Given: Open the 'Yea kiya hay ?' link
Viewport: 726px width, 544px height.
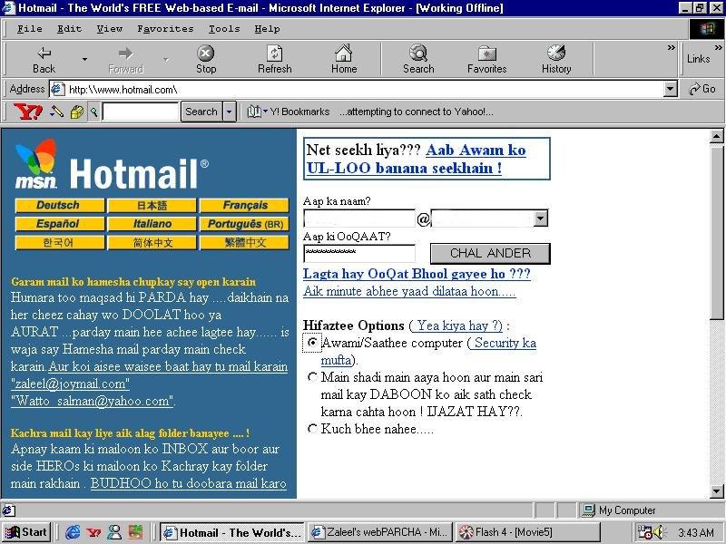Looking at the screenshot, I should point(459,325).
